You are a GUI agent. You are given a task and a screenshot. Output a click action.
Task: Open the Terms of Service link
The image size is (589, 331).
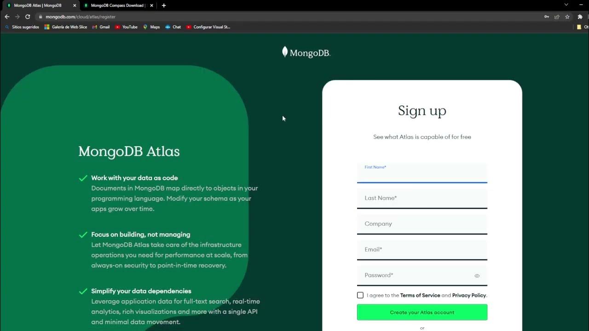420,295
